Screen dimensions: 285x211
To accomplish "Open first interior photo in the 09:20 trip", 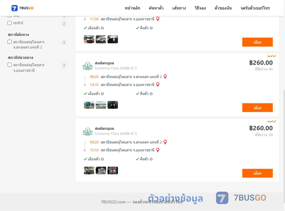I will (x=89, y=170).
